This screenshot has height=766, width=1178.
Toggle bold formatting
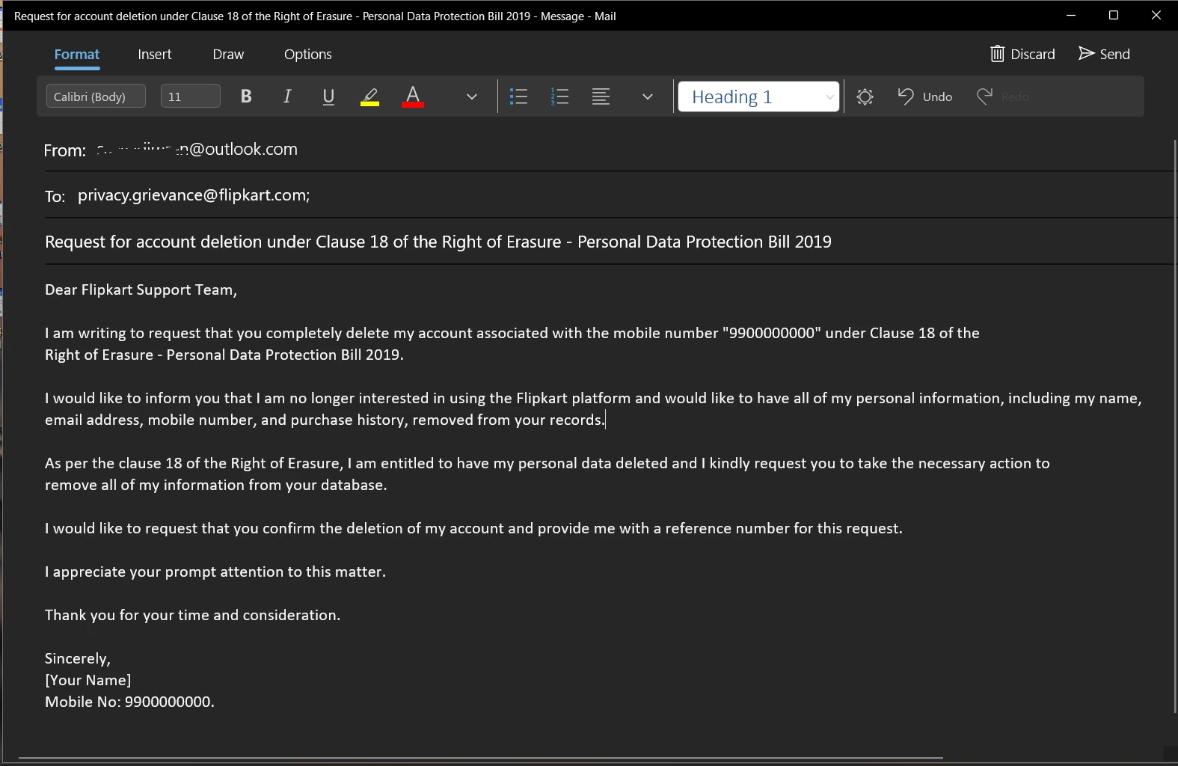click(x=246, y=96)
